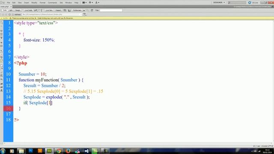Click the Preview in browser icon

(65, 10)
